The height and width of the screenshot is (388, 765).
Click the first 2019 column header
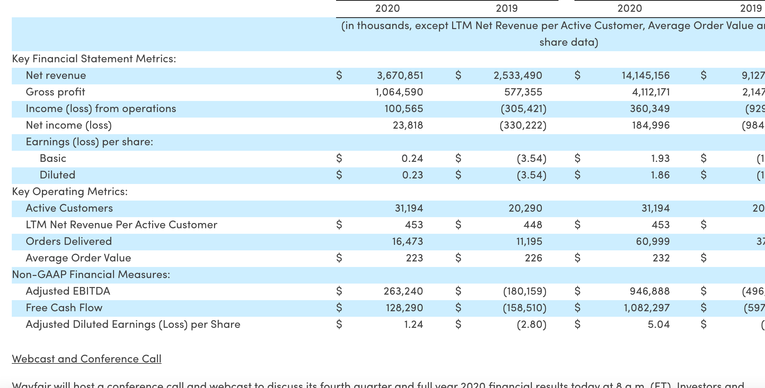point(507,8)
